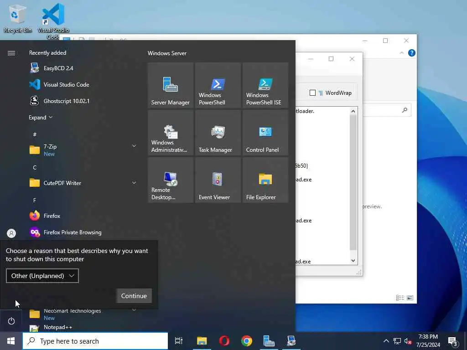The image size is (467, 350).
Task: Open the shutdown reason dropdown
Action: [x=42, y=276]
